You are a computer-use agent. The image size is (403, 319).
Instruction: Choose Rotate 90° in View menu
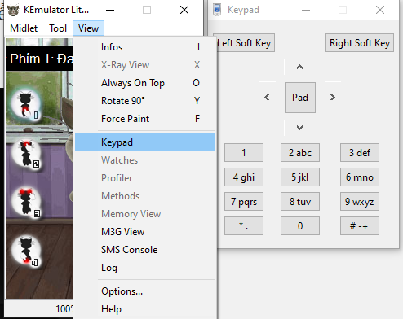[144, 101]
